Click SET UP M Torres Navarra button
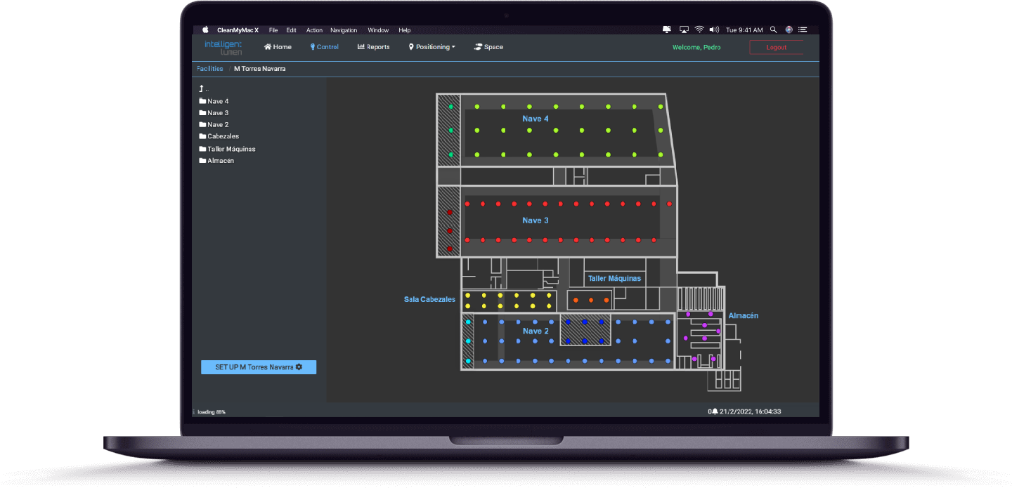 point(259,367)
